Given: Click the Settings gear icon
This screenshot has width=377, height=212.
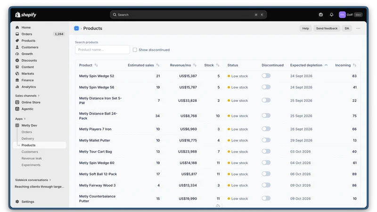Looking at the screenshot, I should (17, 202).
